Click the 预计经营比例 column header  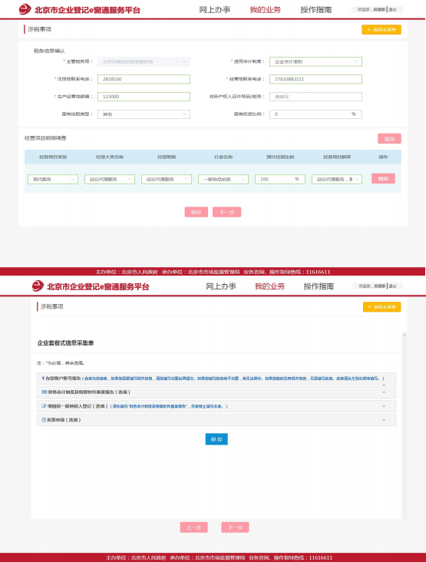[x=280, y=157]
